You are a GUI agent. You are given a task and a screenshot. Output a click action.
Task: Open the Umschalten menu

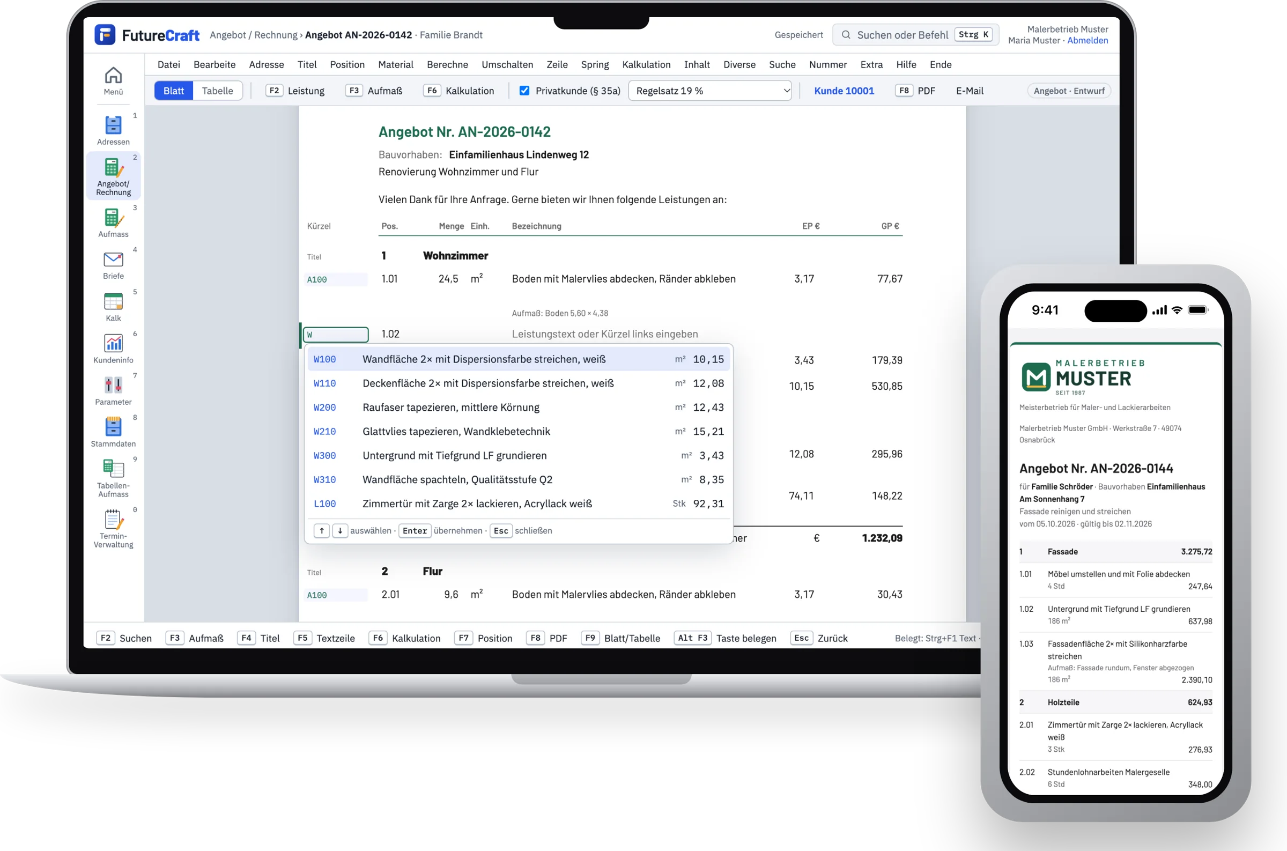pos(507,64)
